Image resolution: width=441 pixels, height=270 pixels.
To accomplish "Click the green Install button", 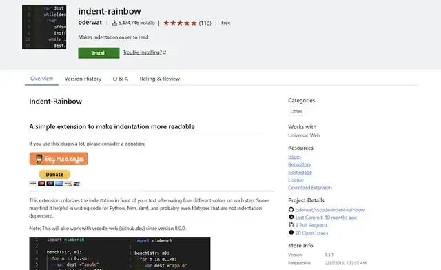I will 99,53.
